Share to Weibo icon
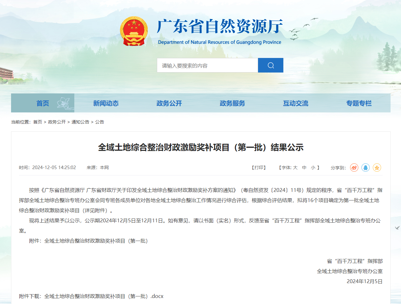401x304 pixels. (354, 168)
